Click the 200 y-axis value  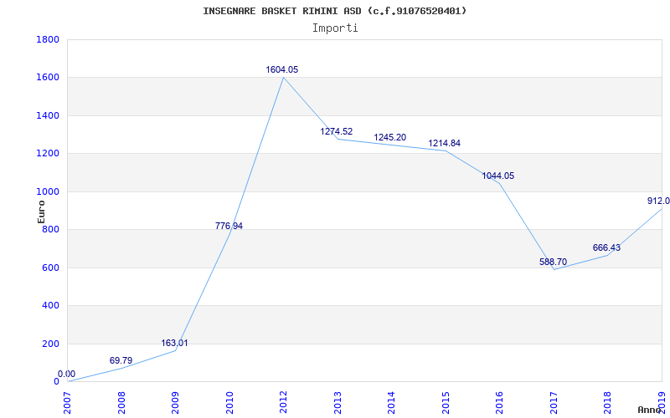(50, 344)
